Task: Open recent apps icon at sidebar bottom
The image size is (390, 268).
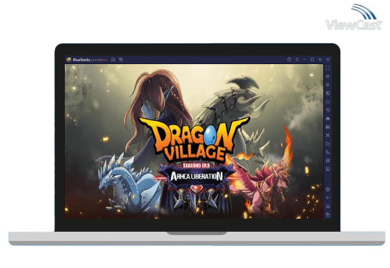Action: 328,214
